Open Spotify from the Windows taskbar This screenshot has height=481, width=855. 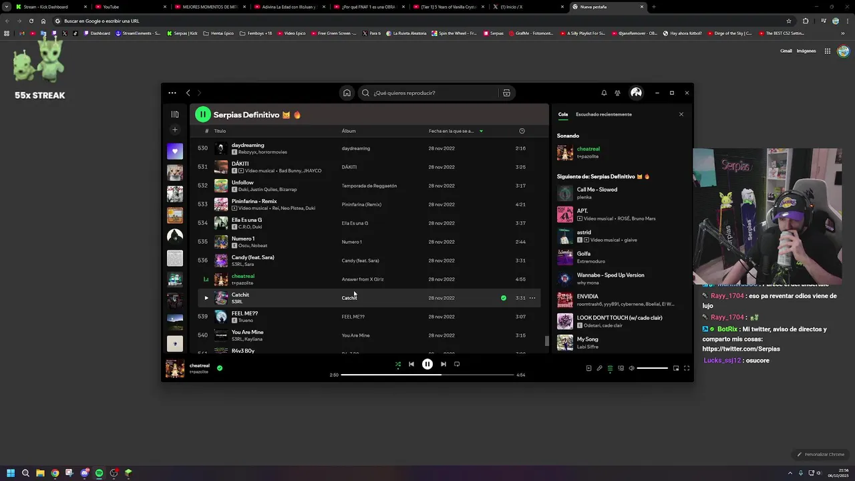[99, 473]
